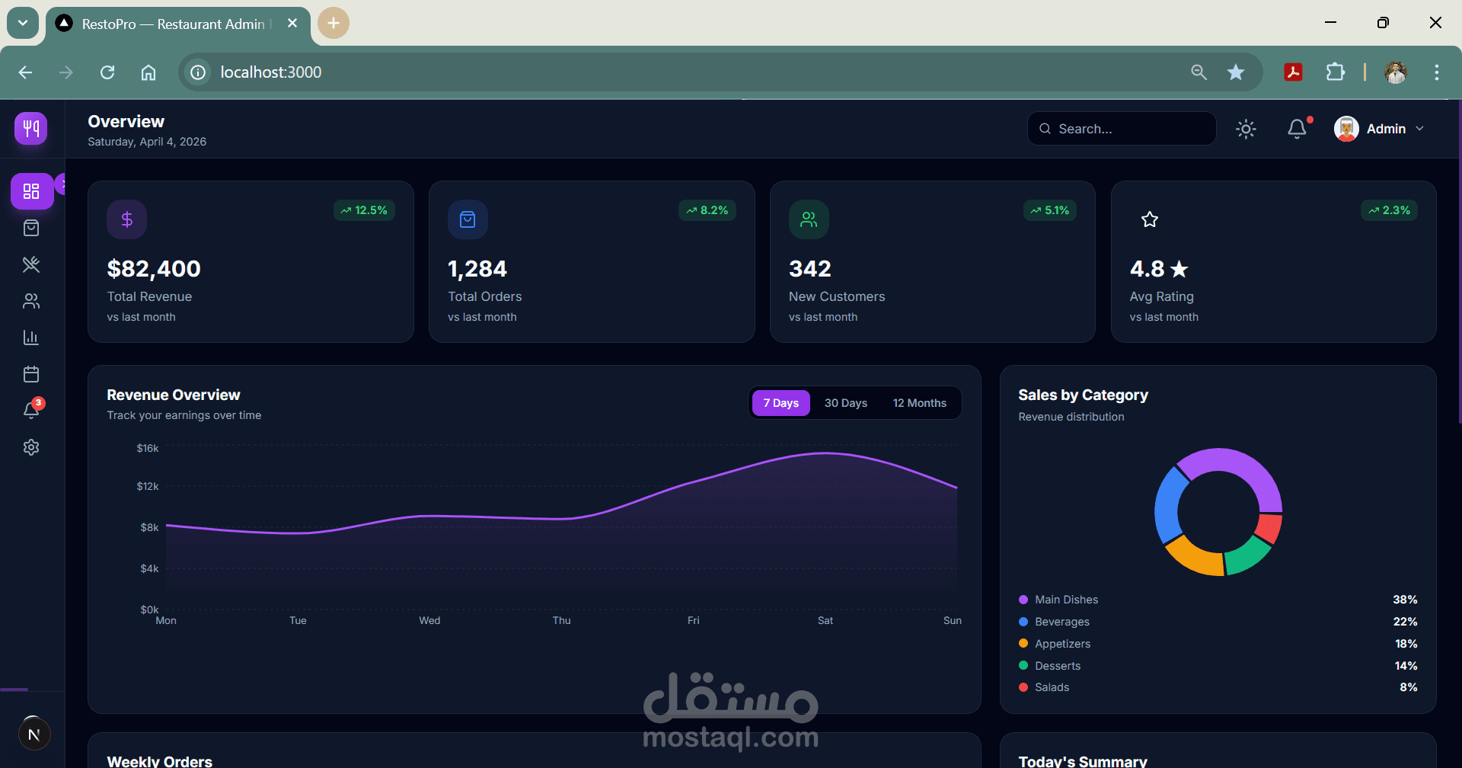Click the Desserts legend label
Viewport: 1462px width, 768px height.
pyautogui.click(x=1058, y=666)
